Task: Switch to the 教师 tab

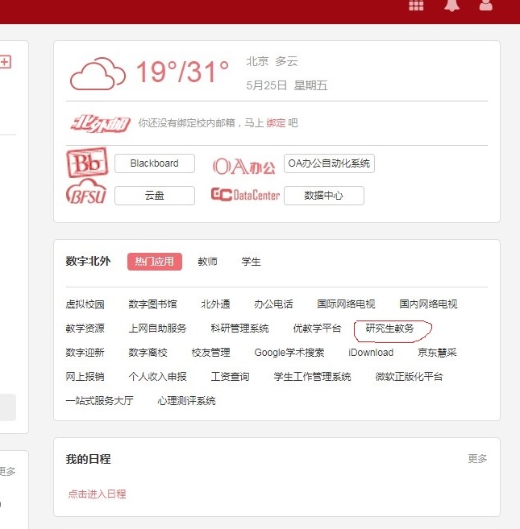Action: click(207, 262)
